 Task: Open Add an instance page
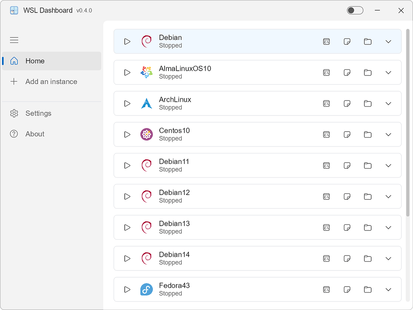(52, 82)
